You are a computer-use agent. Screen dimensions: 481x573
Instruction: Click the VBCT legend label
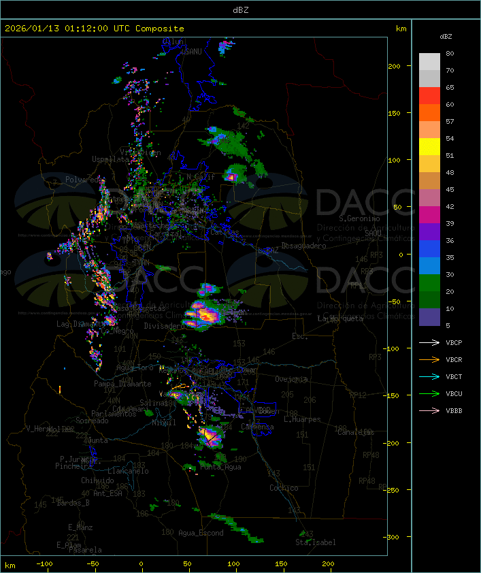pos(454,376)
